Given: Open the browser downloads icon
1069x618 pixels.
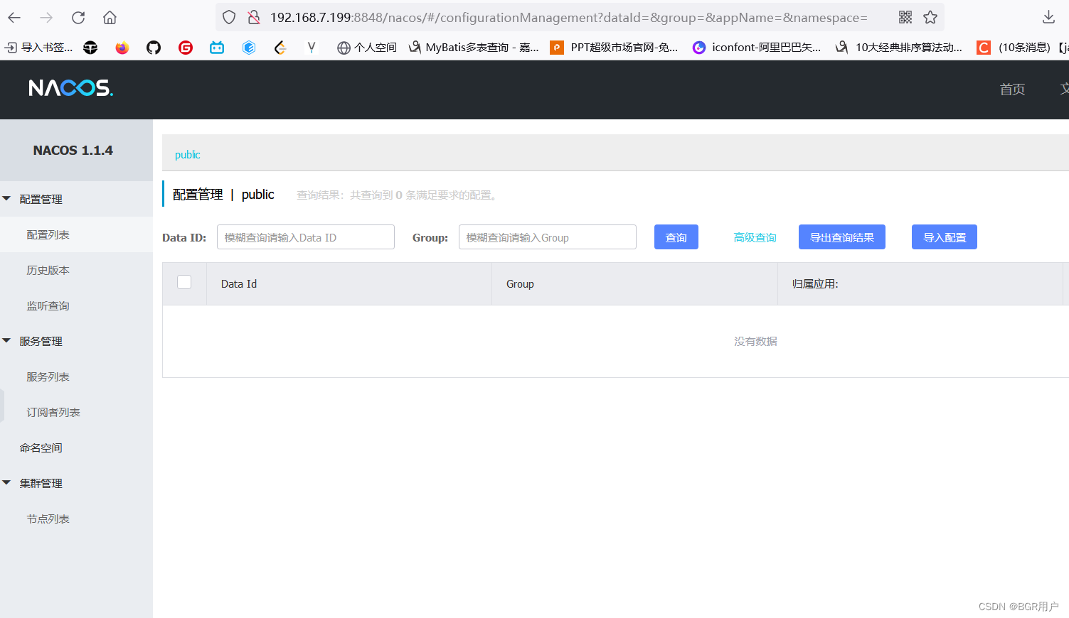Looking at the screenshot, I should [1048, 17].
